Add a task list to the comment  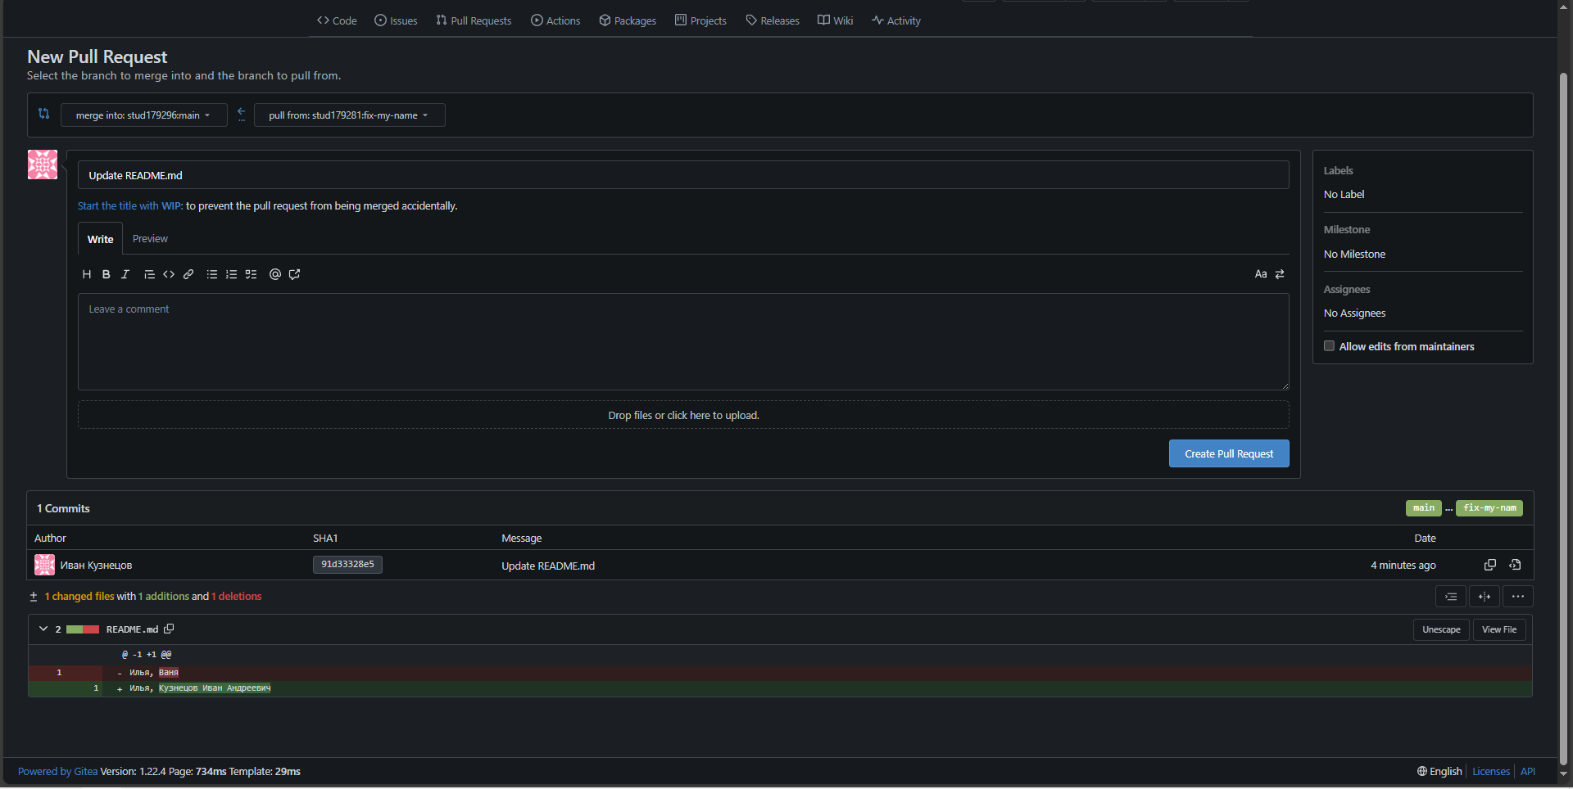[252, 275]
